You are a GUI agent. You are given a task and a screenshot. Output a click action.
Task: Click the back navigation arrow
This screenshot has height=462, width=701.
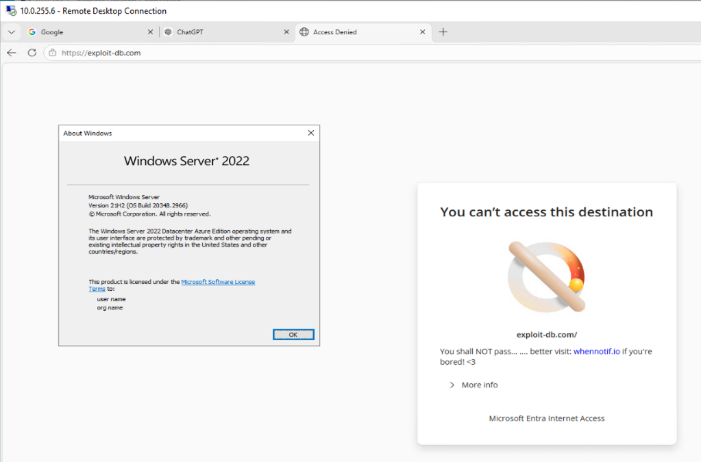click(x=11, y=51)
